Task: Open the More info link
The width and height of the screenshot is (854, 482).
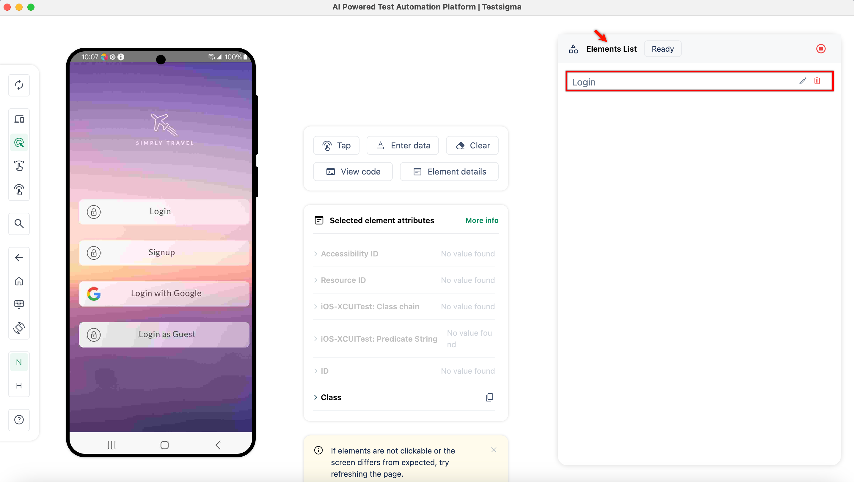Action: (481, 220)
